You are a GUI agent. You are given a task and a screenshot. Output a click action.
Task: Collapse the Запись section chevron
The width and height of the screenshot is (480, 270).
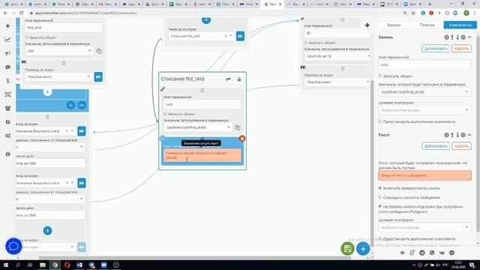click(x=469, y=37)
